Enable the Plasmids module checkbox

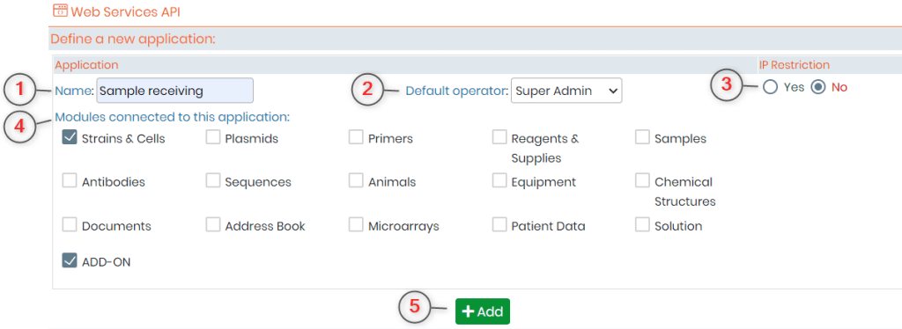(213, 138)
